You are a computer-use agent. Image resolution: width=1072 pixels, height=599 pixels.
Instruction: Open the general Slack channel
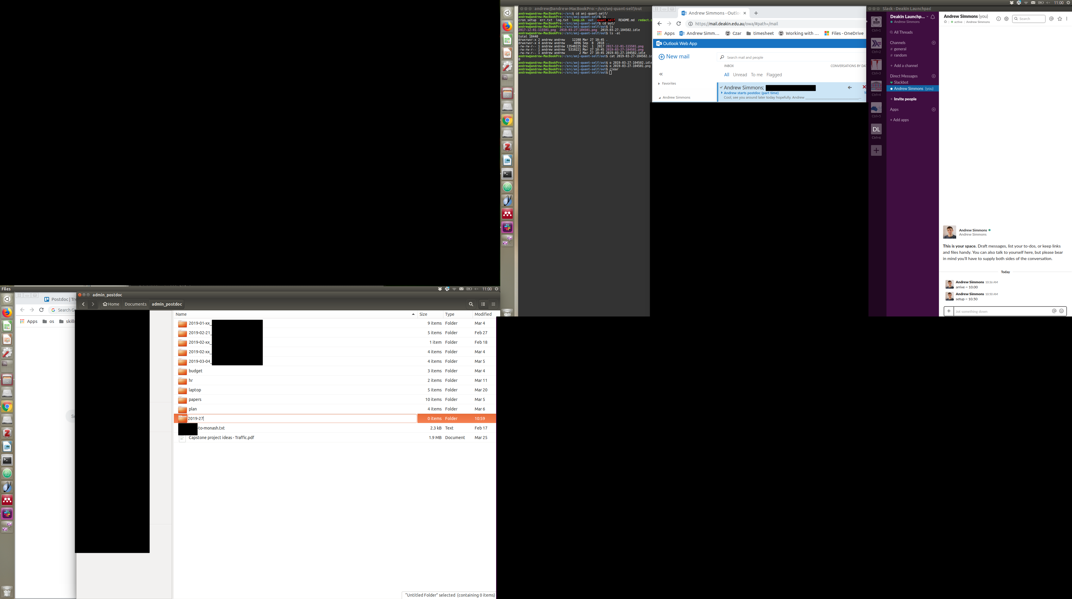pos(900,49)
